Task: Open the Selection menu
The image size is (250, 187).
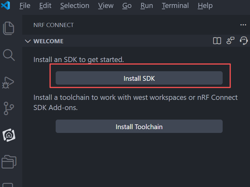Action: click(x=75, y=6)
